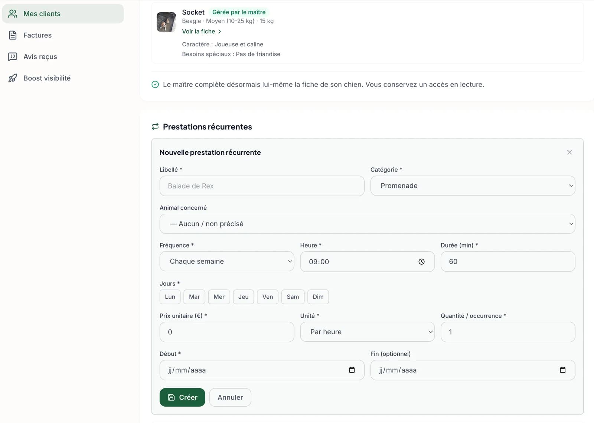
Task: Click Socket's dog photo thumbnail
Action: pos(166,22)
